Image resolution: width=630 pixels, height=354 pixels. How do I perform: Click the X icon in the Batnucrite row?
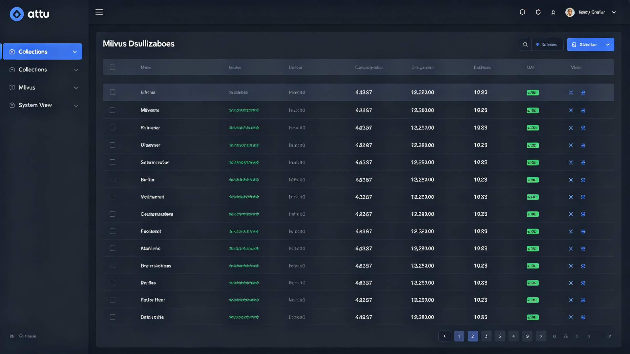pos(571,318)
